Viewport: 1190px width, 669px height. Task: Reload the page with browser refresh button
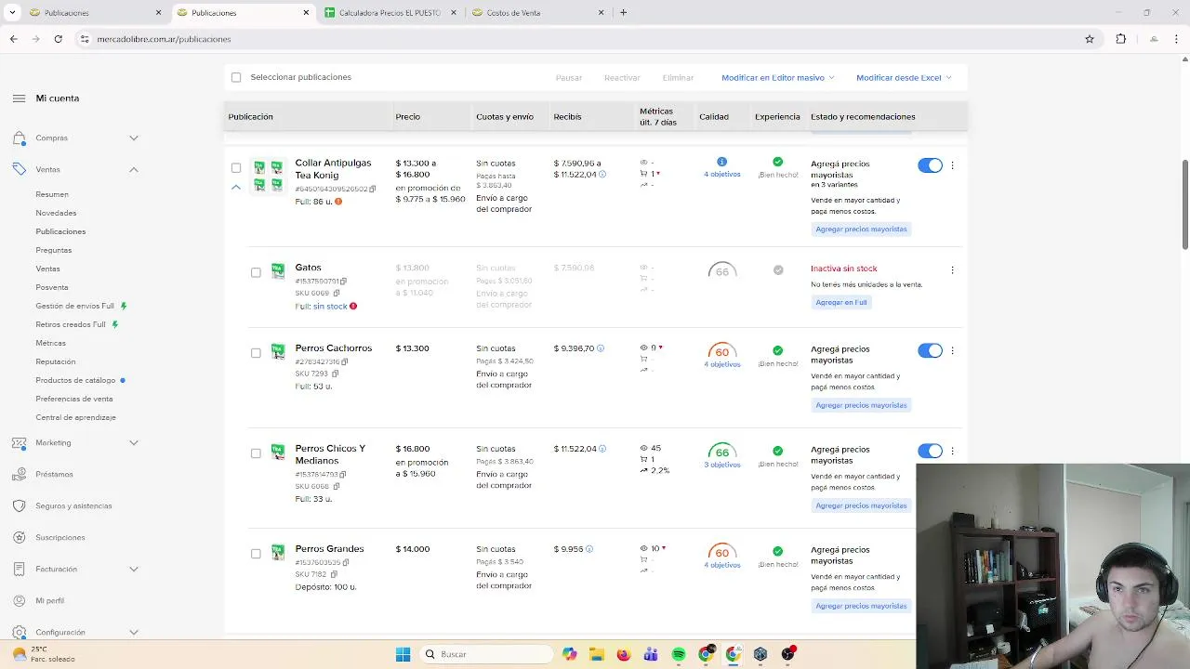[58, 39]
